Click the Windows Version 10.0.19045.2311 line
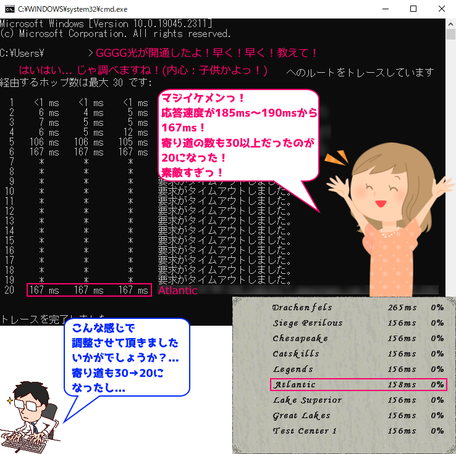The image size is (456, 454). pyautogui.click(x=106, y=23)
